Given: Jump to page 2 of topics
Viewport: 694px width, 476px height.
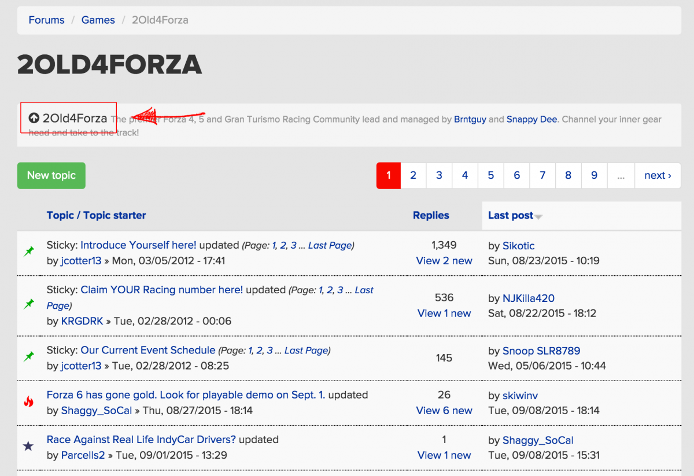Looking at the screenshot, I should tap(413, 175).
